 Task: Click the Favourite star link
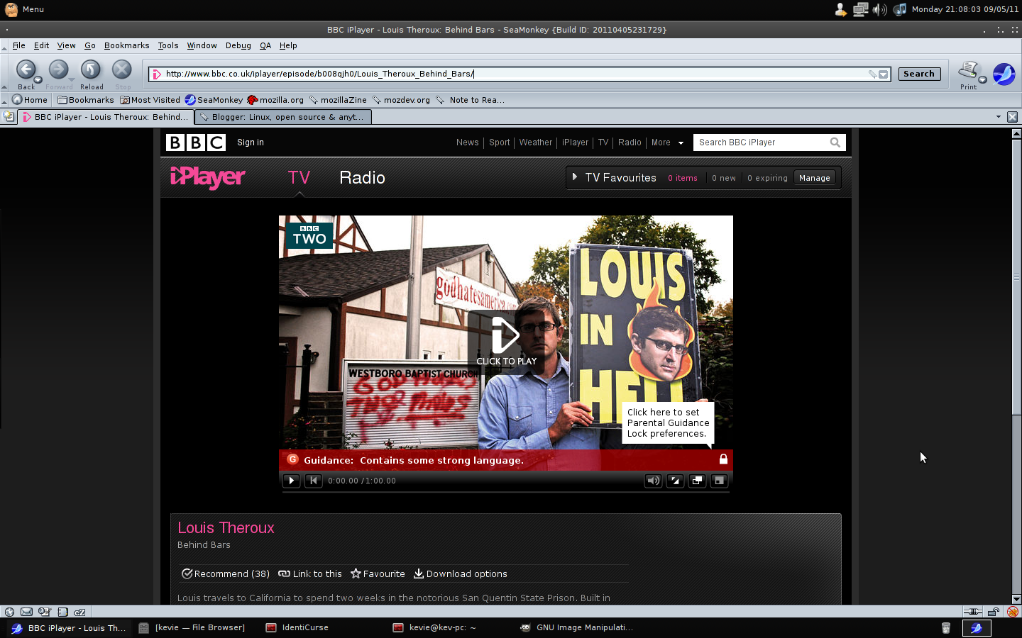pyautogui.click(x=378, y=574)
